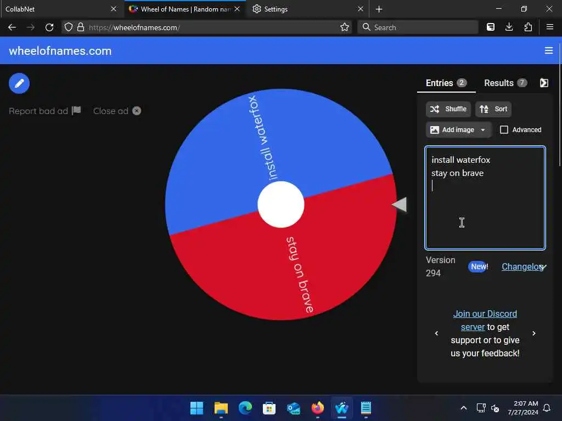Open the Windows Start menu
Screen dimensions: 562x421
click(197, 408)
